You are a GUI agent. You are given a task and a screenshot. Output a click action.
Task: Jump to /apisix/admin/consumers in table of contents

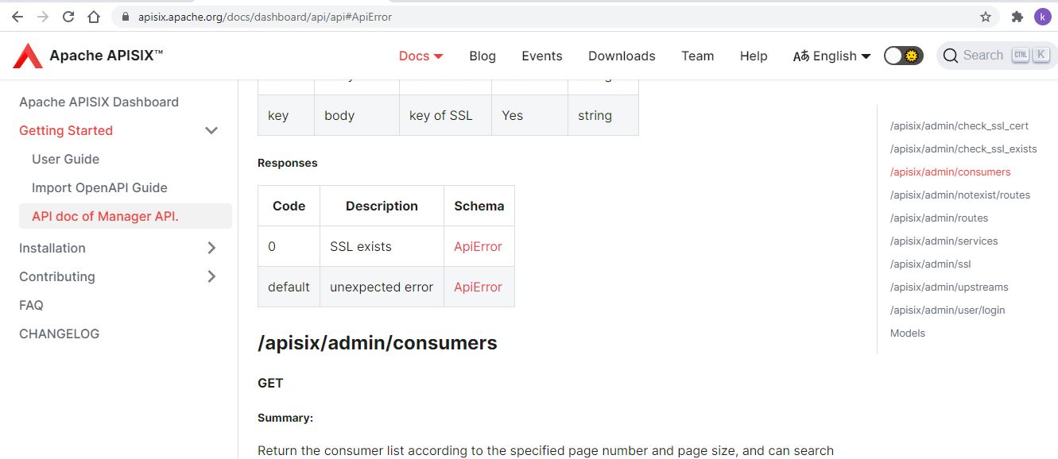tap(951, 172)
